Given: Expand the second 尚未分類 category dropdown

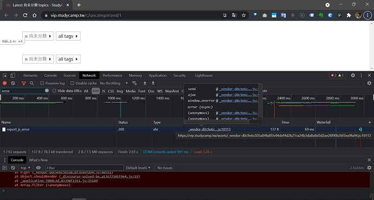Looking at the screenshot, I should (38, 59).
